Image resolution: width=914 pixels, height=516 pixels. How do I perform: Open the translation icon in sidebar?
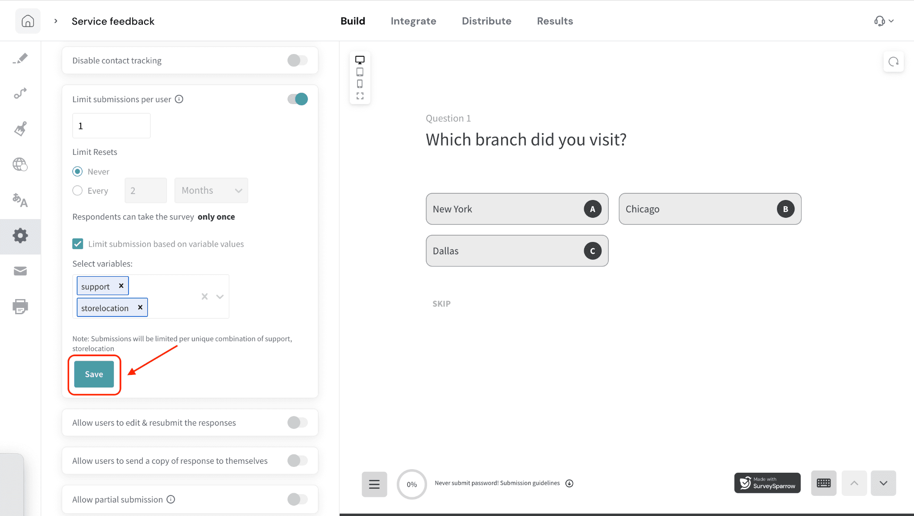tap(20, 200)
